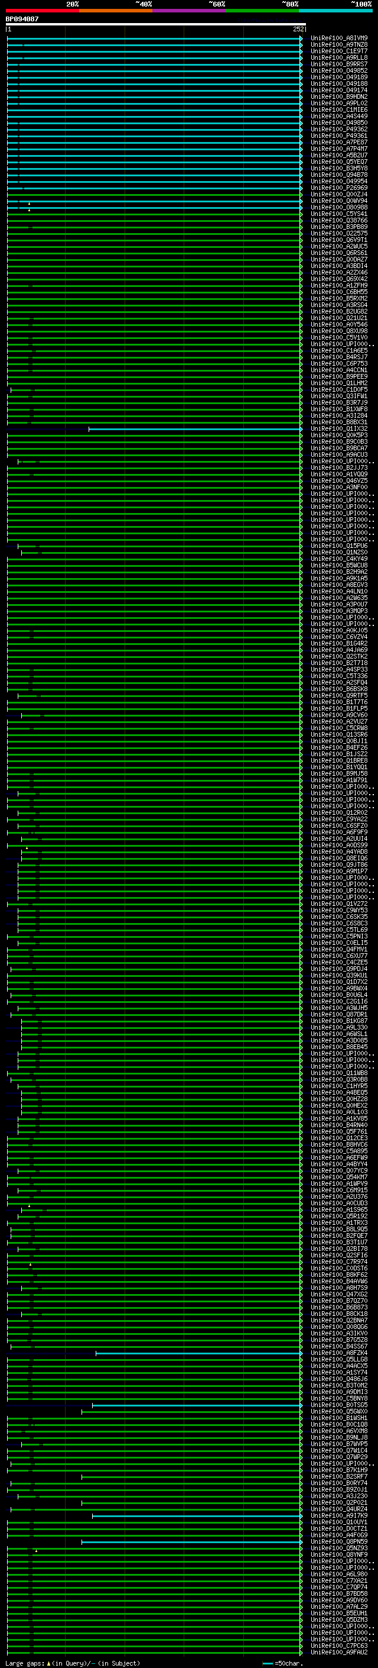Click label UniRef100_B3H5Y8
The height and width of the screenshot is (1668, 378).
pyautogui.click(x=338, y=169)
